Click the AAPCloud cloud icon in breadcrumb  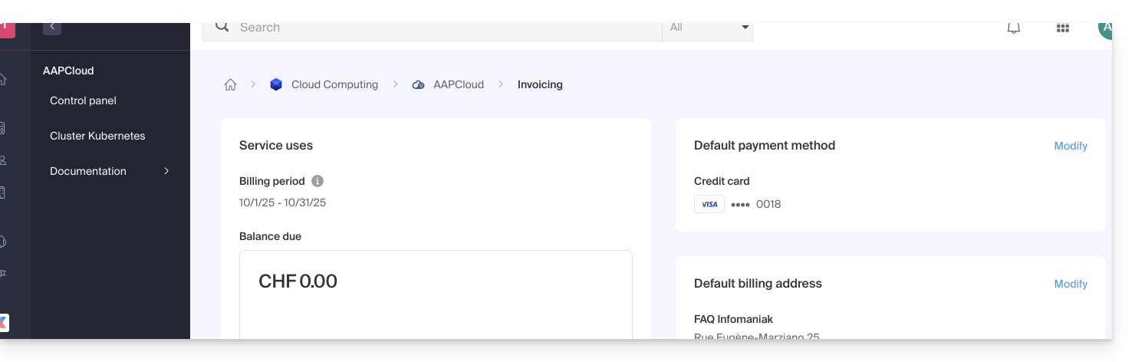(x=419, y=85)
